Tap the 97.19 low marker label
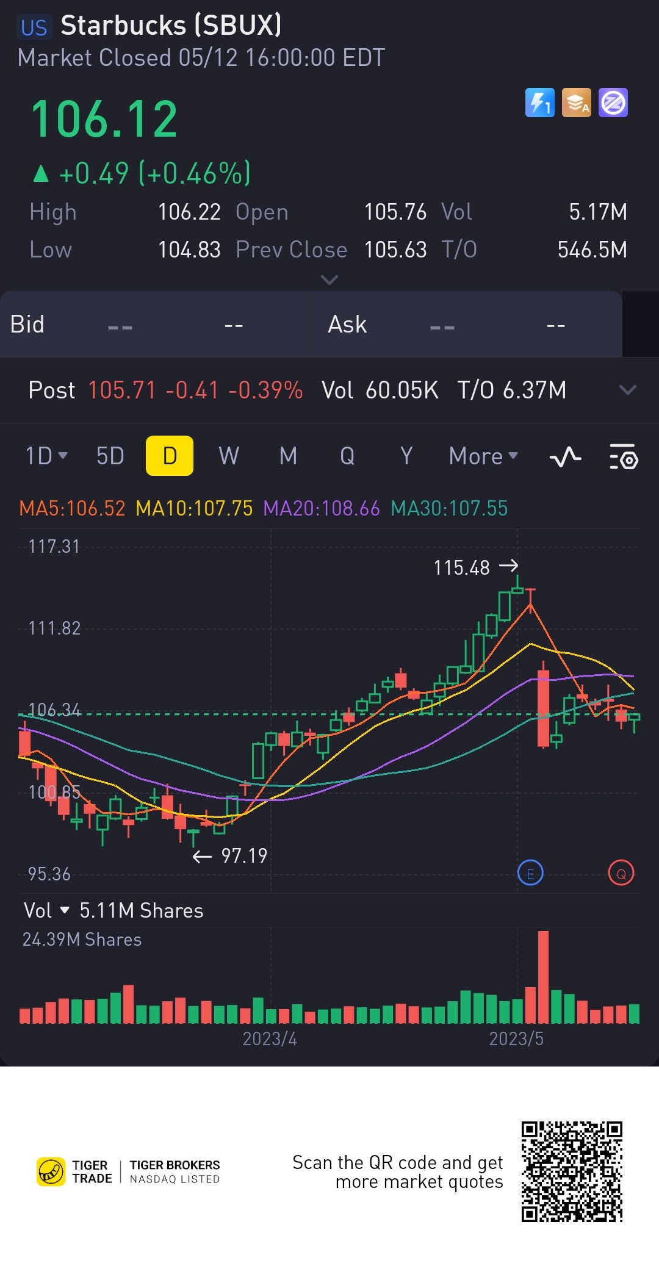 (244, 856)
